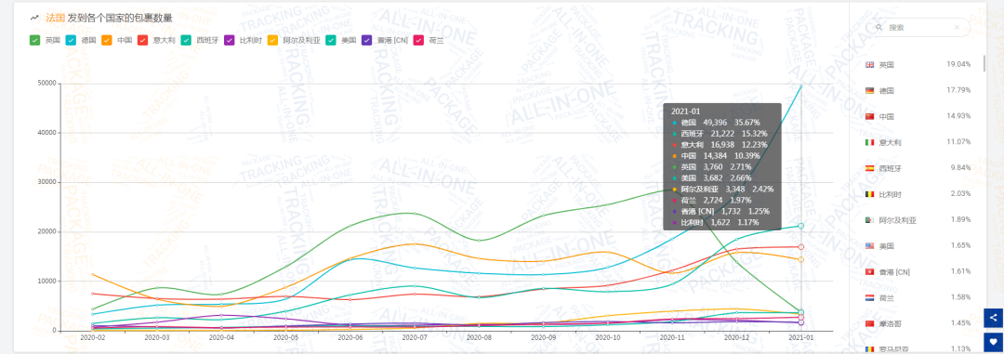
Task: Toggle the 中国 legend checkbox
Action: [107, 40]
